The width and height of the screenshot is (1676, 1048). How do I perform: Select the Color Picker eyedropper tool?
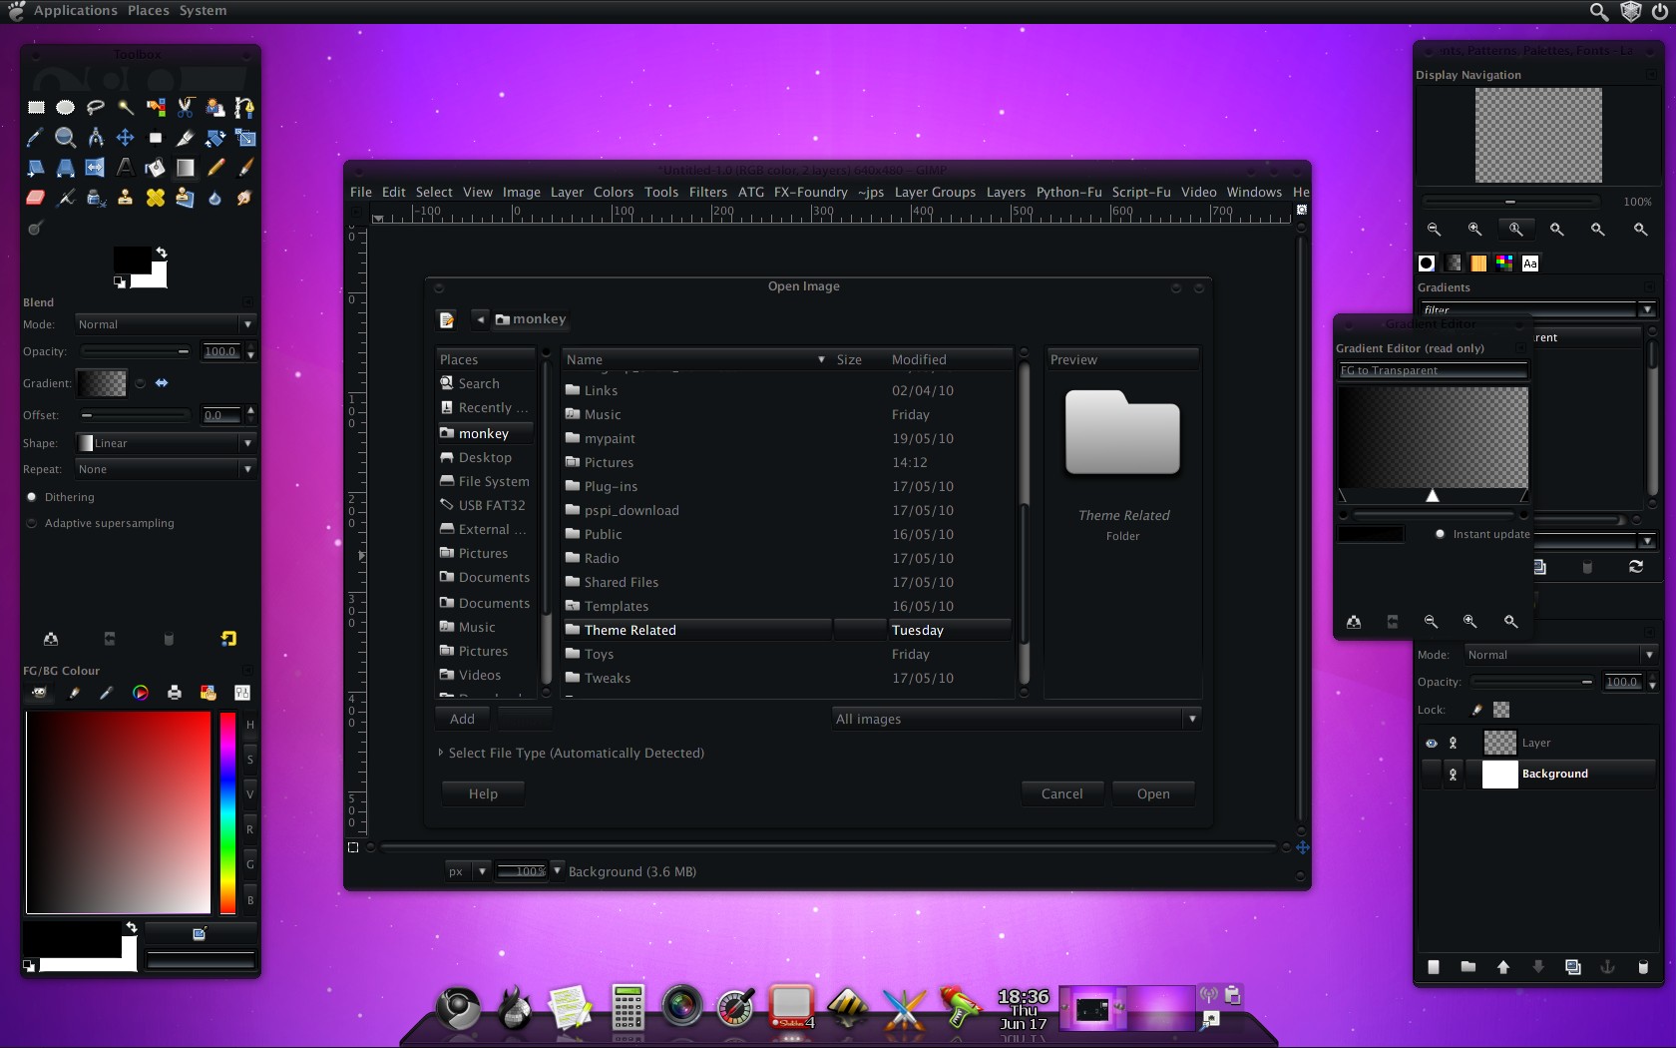(x=36, y=138)
